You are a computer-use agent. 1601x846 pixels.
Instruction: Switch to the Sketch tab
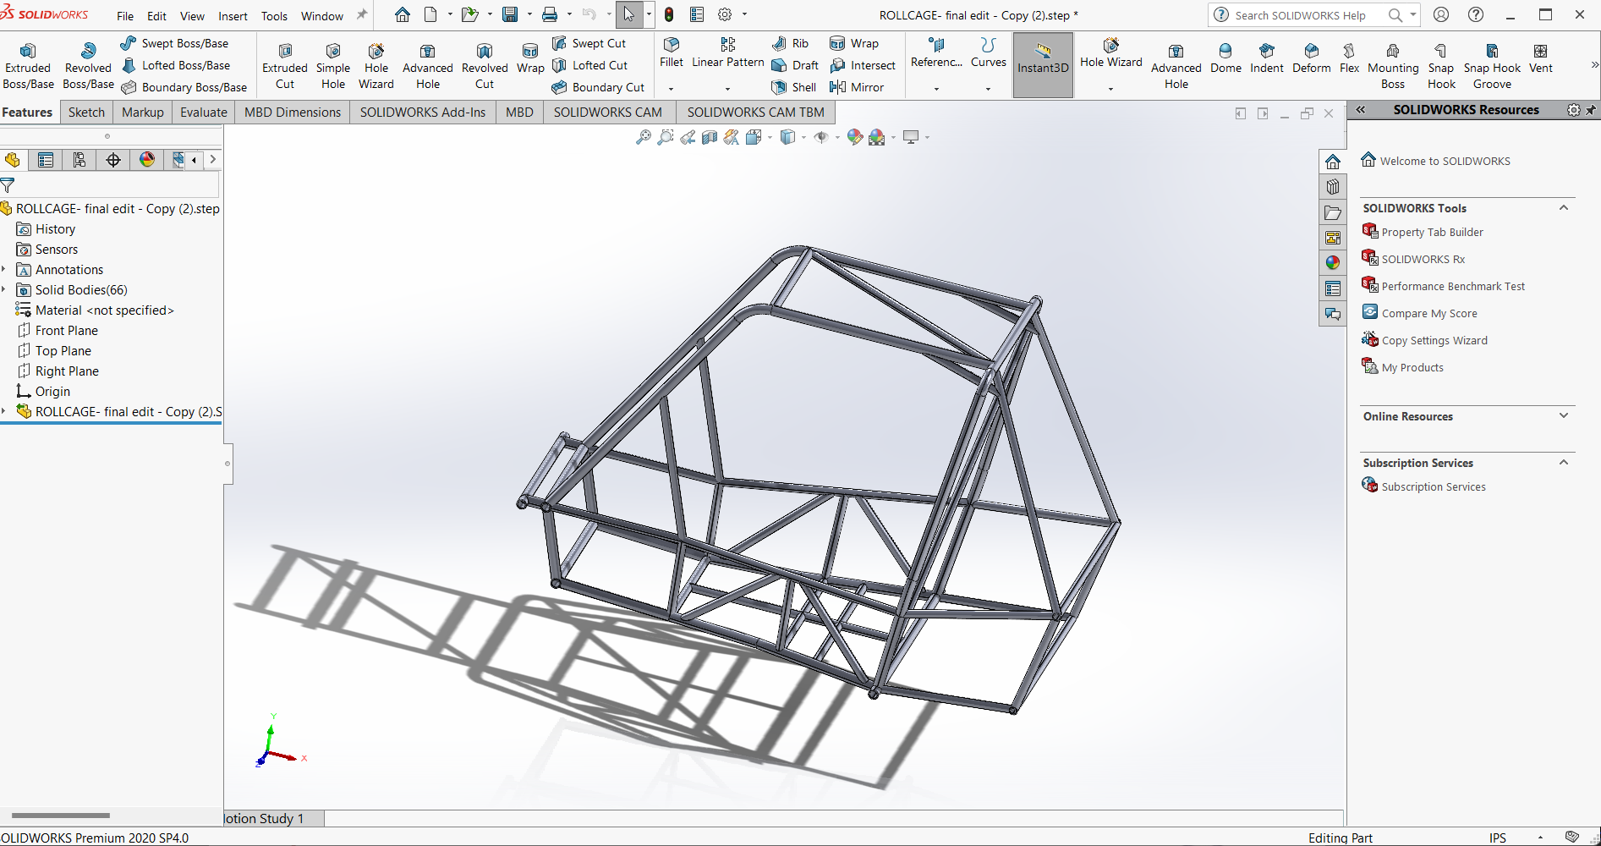coord(86,113)
